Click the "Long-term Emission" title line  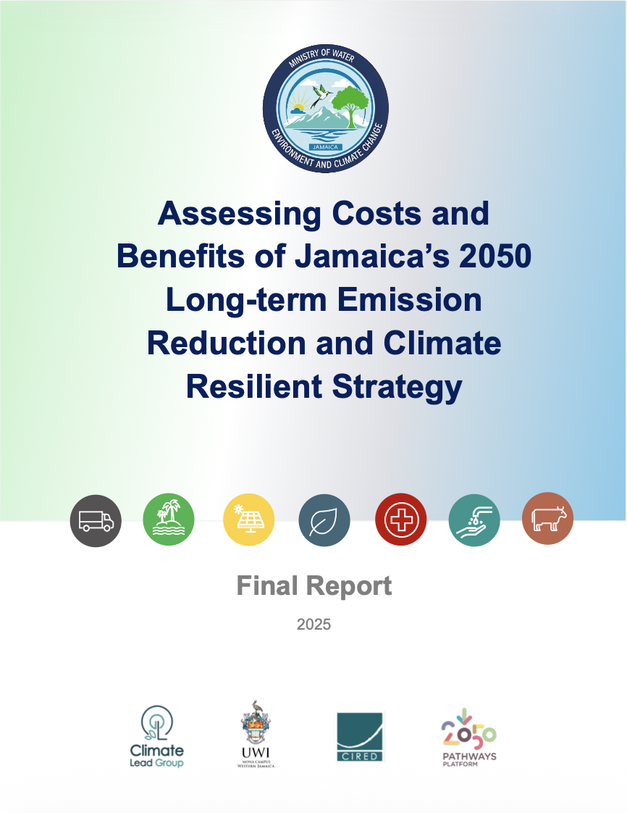[x=324, y=300]
